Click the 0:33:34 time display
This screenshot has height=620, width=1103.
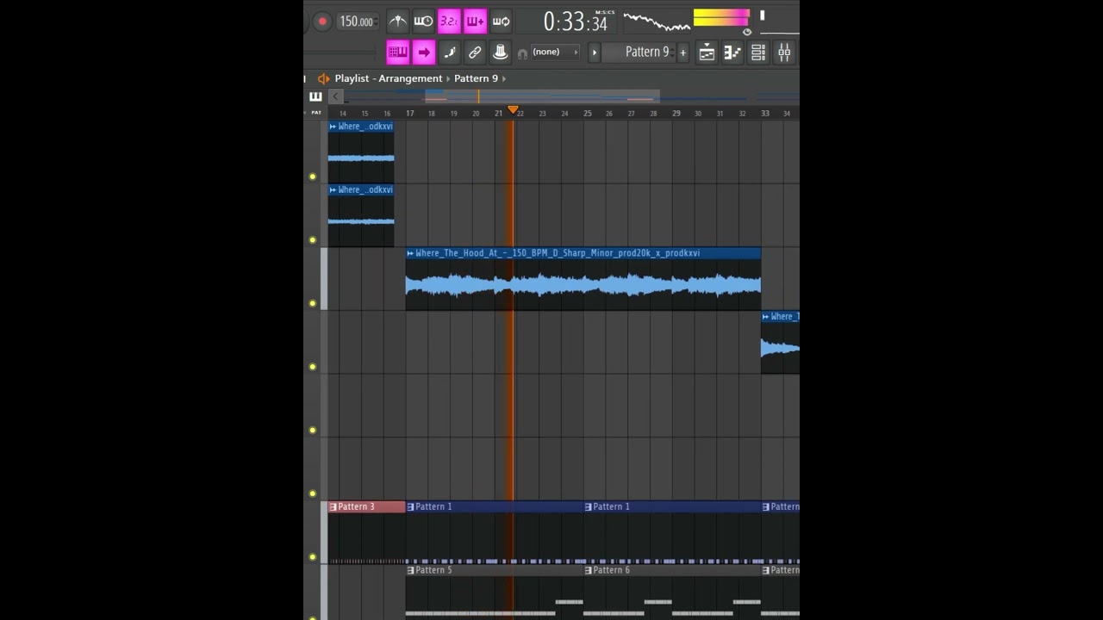coord(576,22)
